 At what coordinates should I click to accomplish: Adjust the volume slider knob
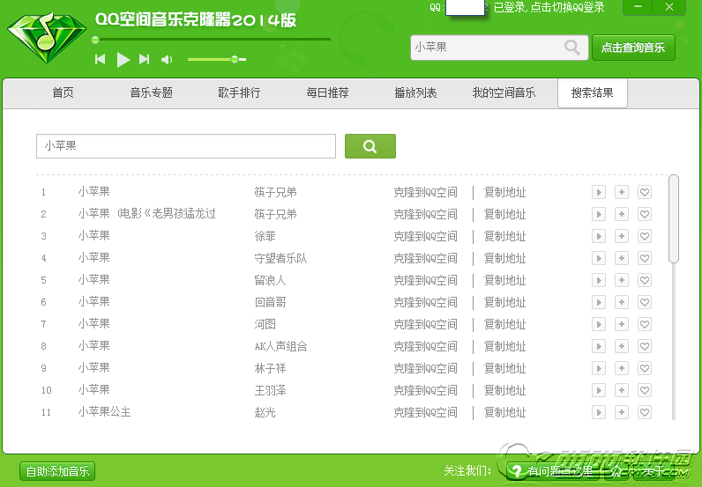[235, 59]
